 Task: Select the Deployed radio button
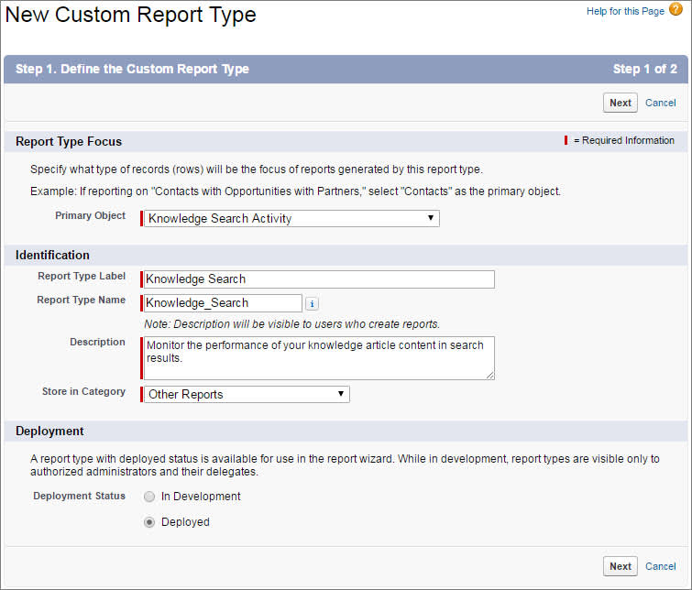(149, 522)
